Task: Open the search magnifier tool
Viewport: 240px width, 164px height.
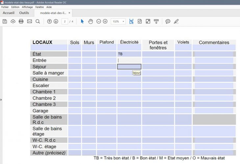Action: click(38, 21)
